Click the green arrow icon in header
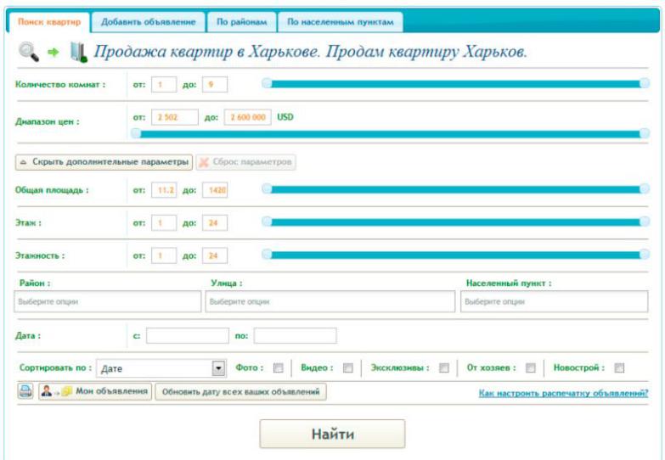665x460 pixels. (54, 53)
